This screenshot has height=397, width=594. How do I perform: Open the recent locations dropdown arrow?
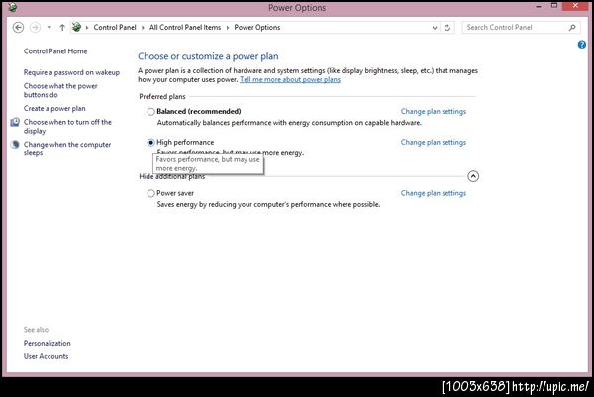click(49, 28)
